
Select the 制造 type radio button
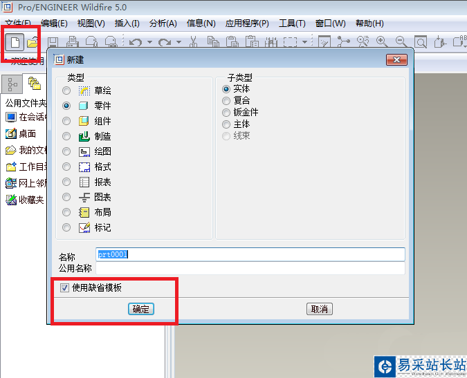coord(66,136)
